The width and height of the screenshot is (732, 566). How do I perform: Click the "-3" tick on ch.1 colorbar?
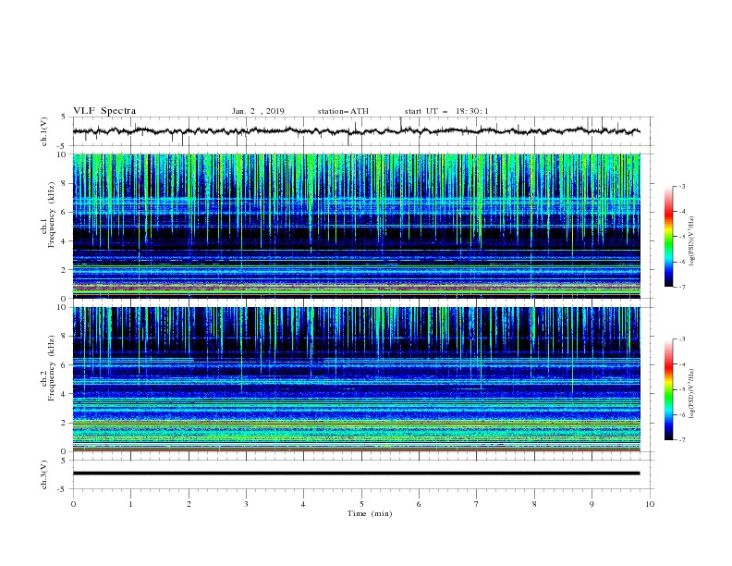tap(681, 186)
